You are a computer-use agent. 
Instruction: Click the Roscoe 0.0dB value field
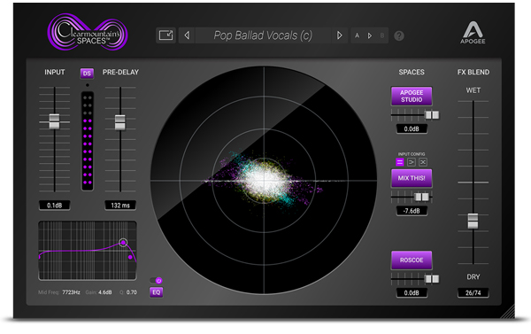click(412, 293)
